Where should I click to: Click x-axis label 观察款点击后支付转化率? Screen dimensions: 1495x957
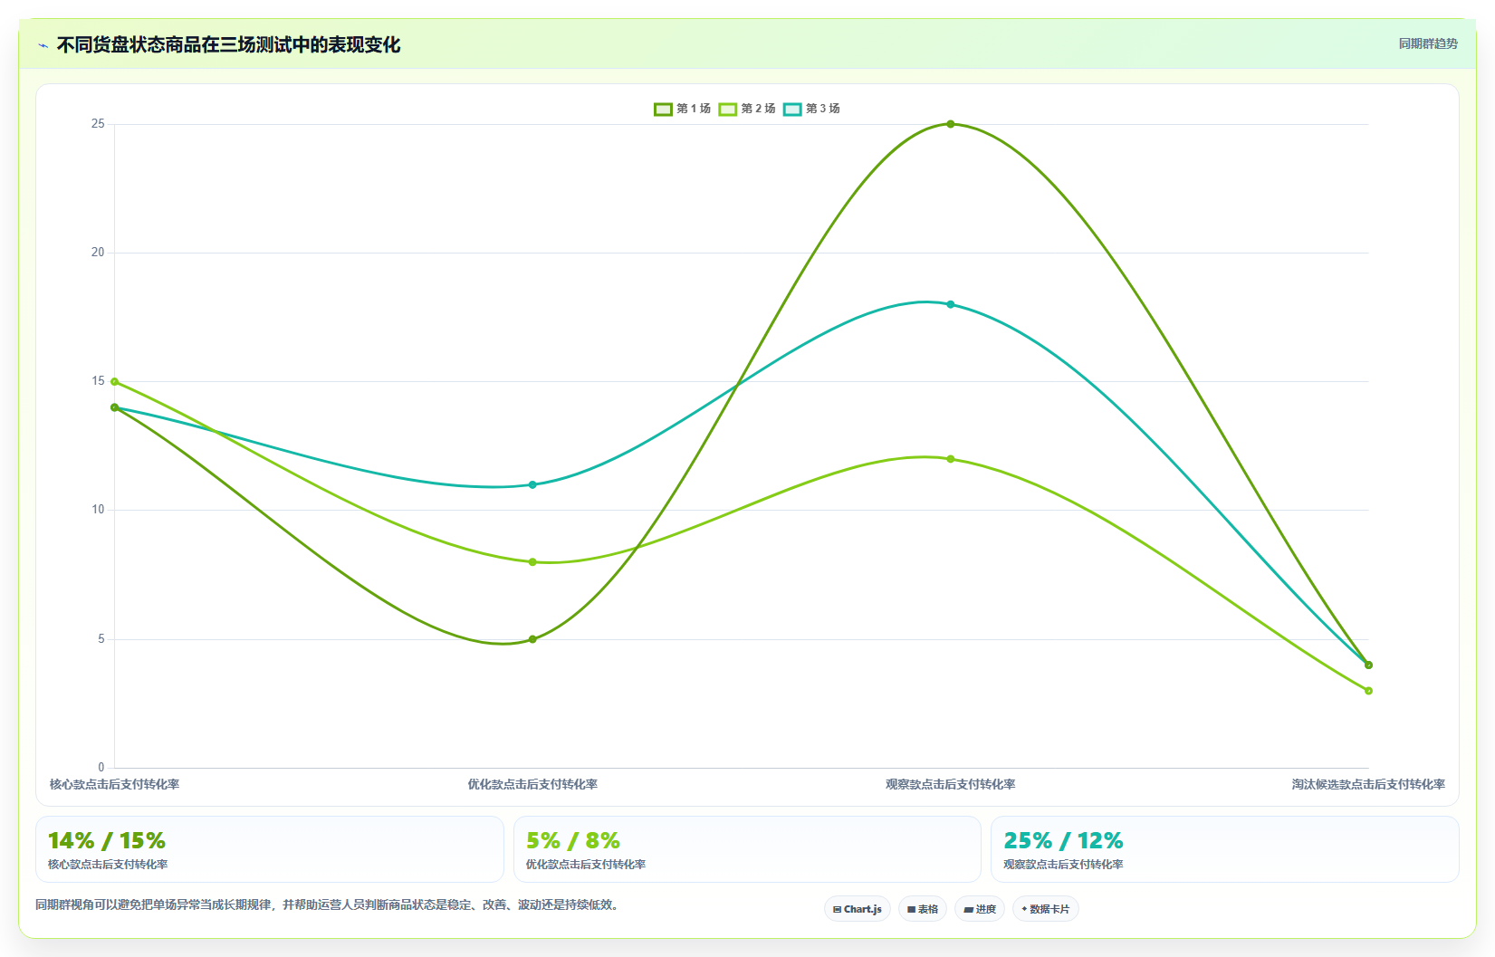click(951, 784)
